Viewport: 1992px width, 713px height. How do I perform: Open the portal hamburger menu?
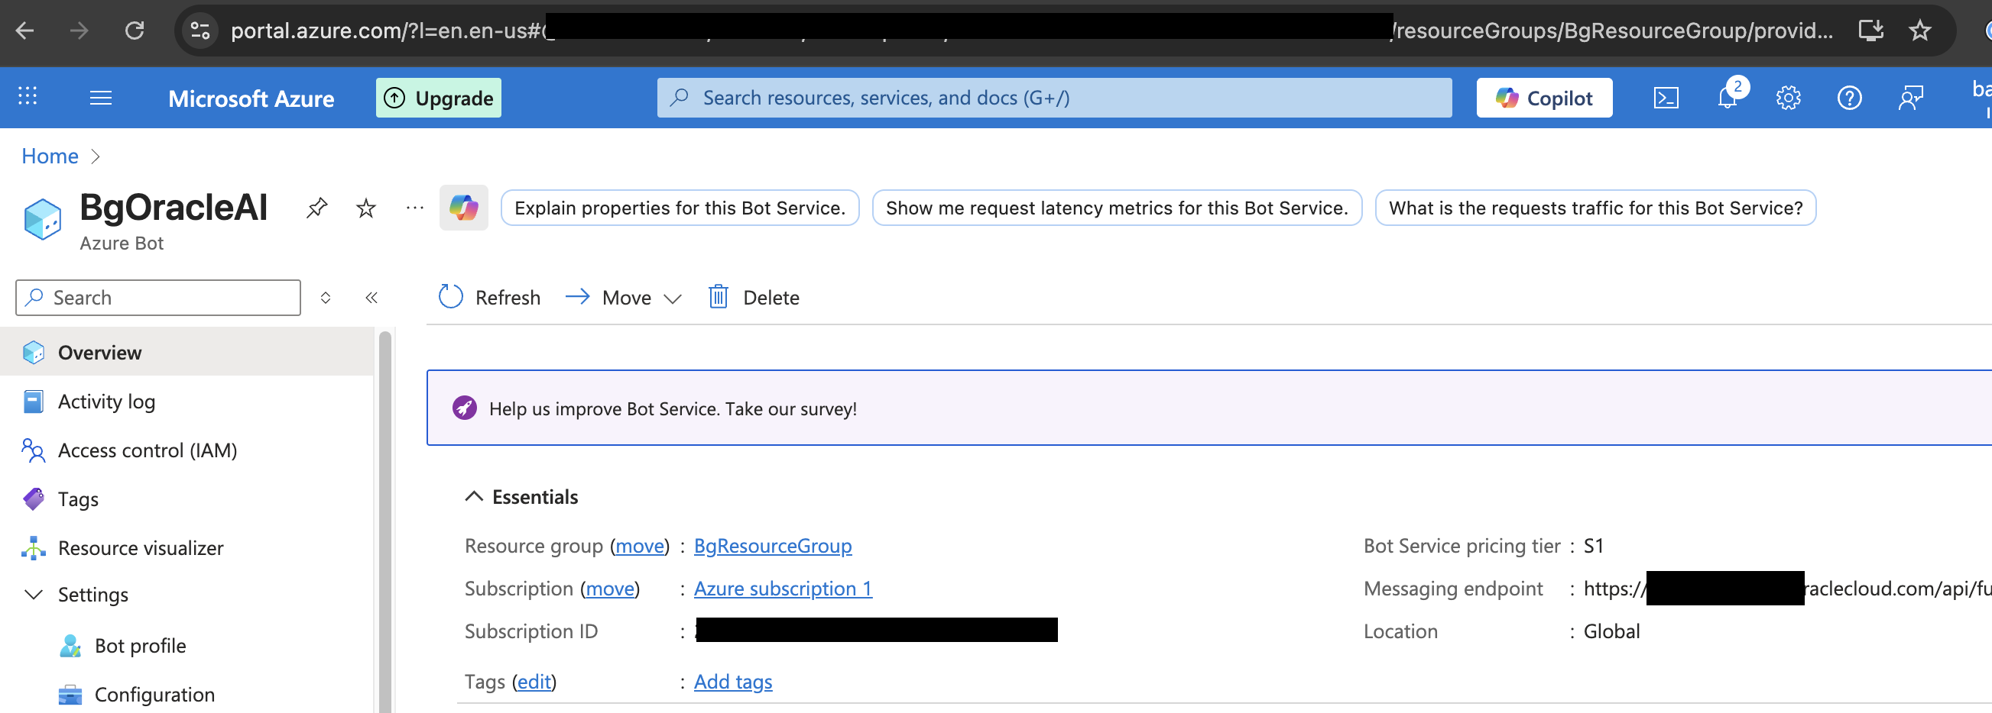click(101, 98)
